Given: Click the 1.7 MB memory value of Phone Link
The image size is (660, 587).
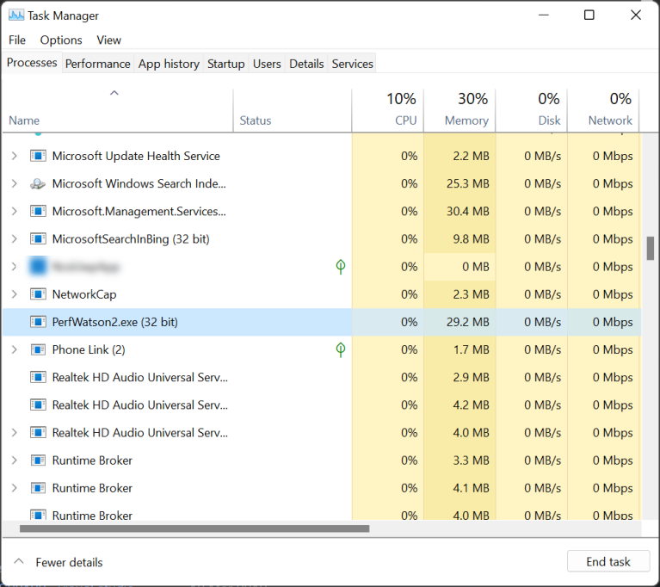Looking at the screenshot, I should [x=471, y=350].
